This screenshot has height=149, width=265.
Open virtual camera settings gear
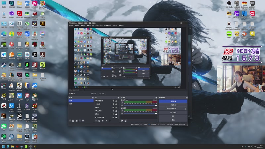(x=185, y=109)
